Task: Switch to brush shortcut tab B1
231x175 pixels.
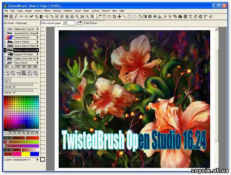Action: (x=6, y=67)
